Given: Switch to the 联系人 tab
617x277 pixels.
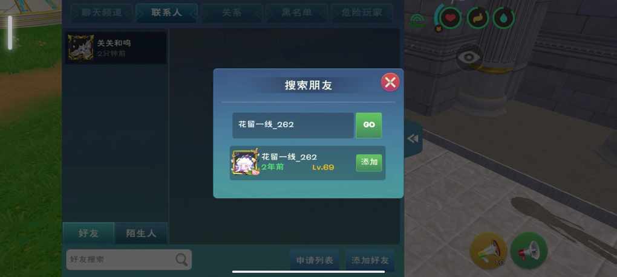Looking at the screenshot, I should click(x=166, y=13).
